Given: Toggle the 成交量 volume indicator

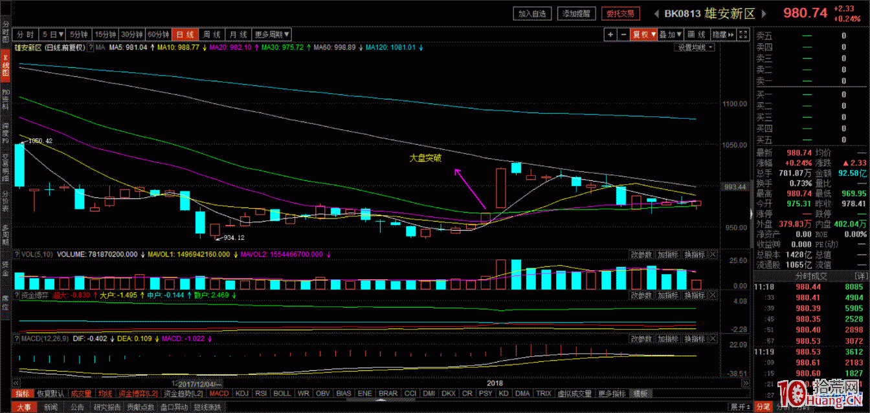Looking at the screenshot, I should point(81,394).
